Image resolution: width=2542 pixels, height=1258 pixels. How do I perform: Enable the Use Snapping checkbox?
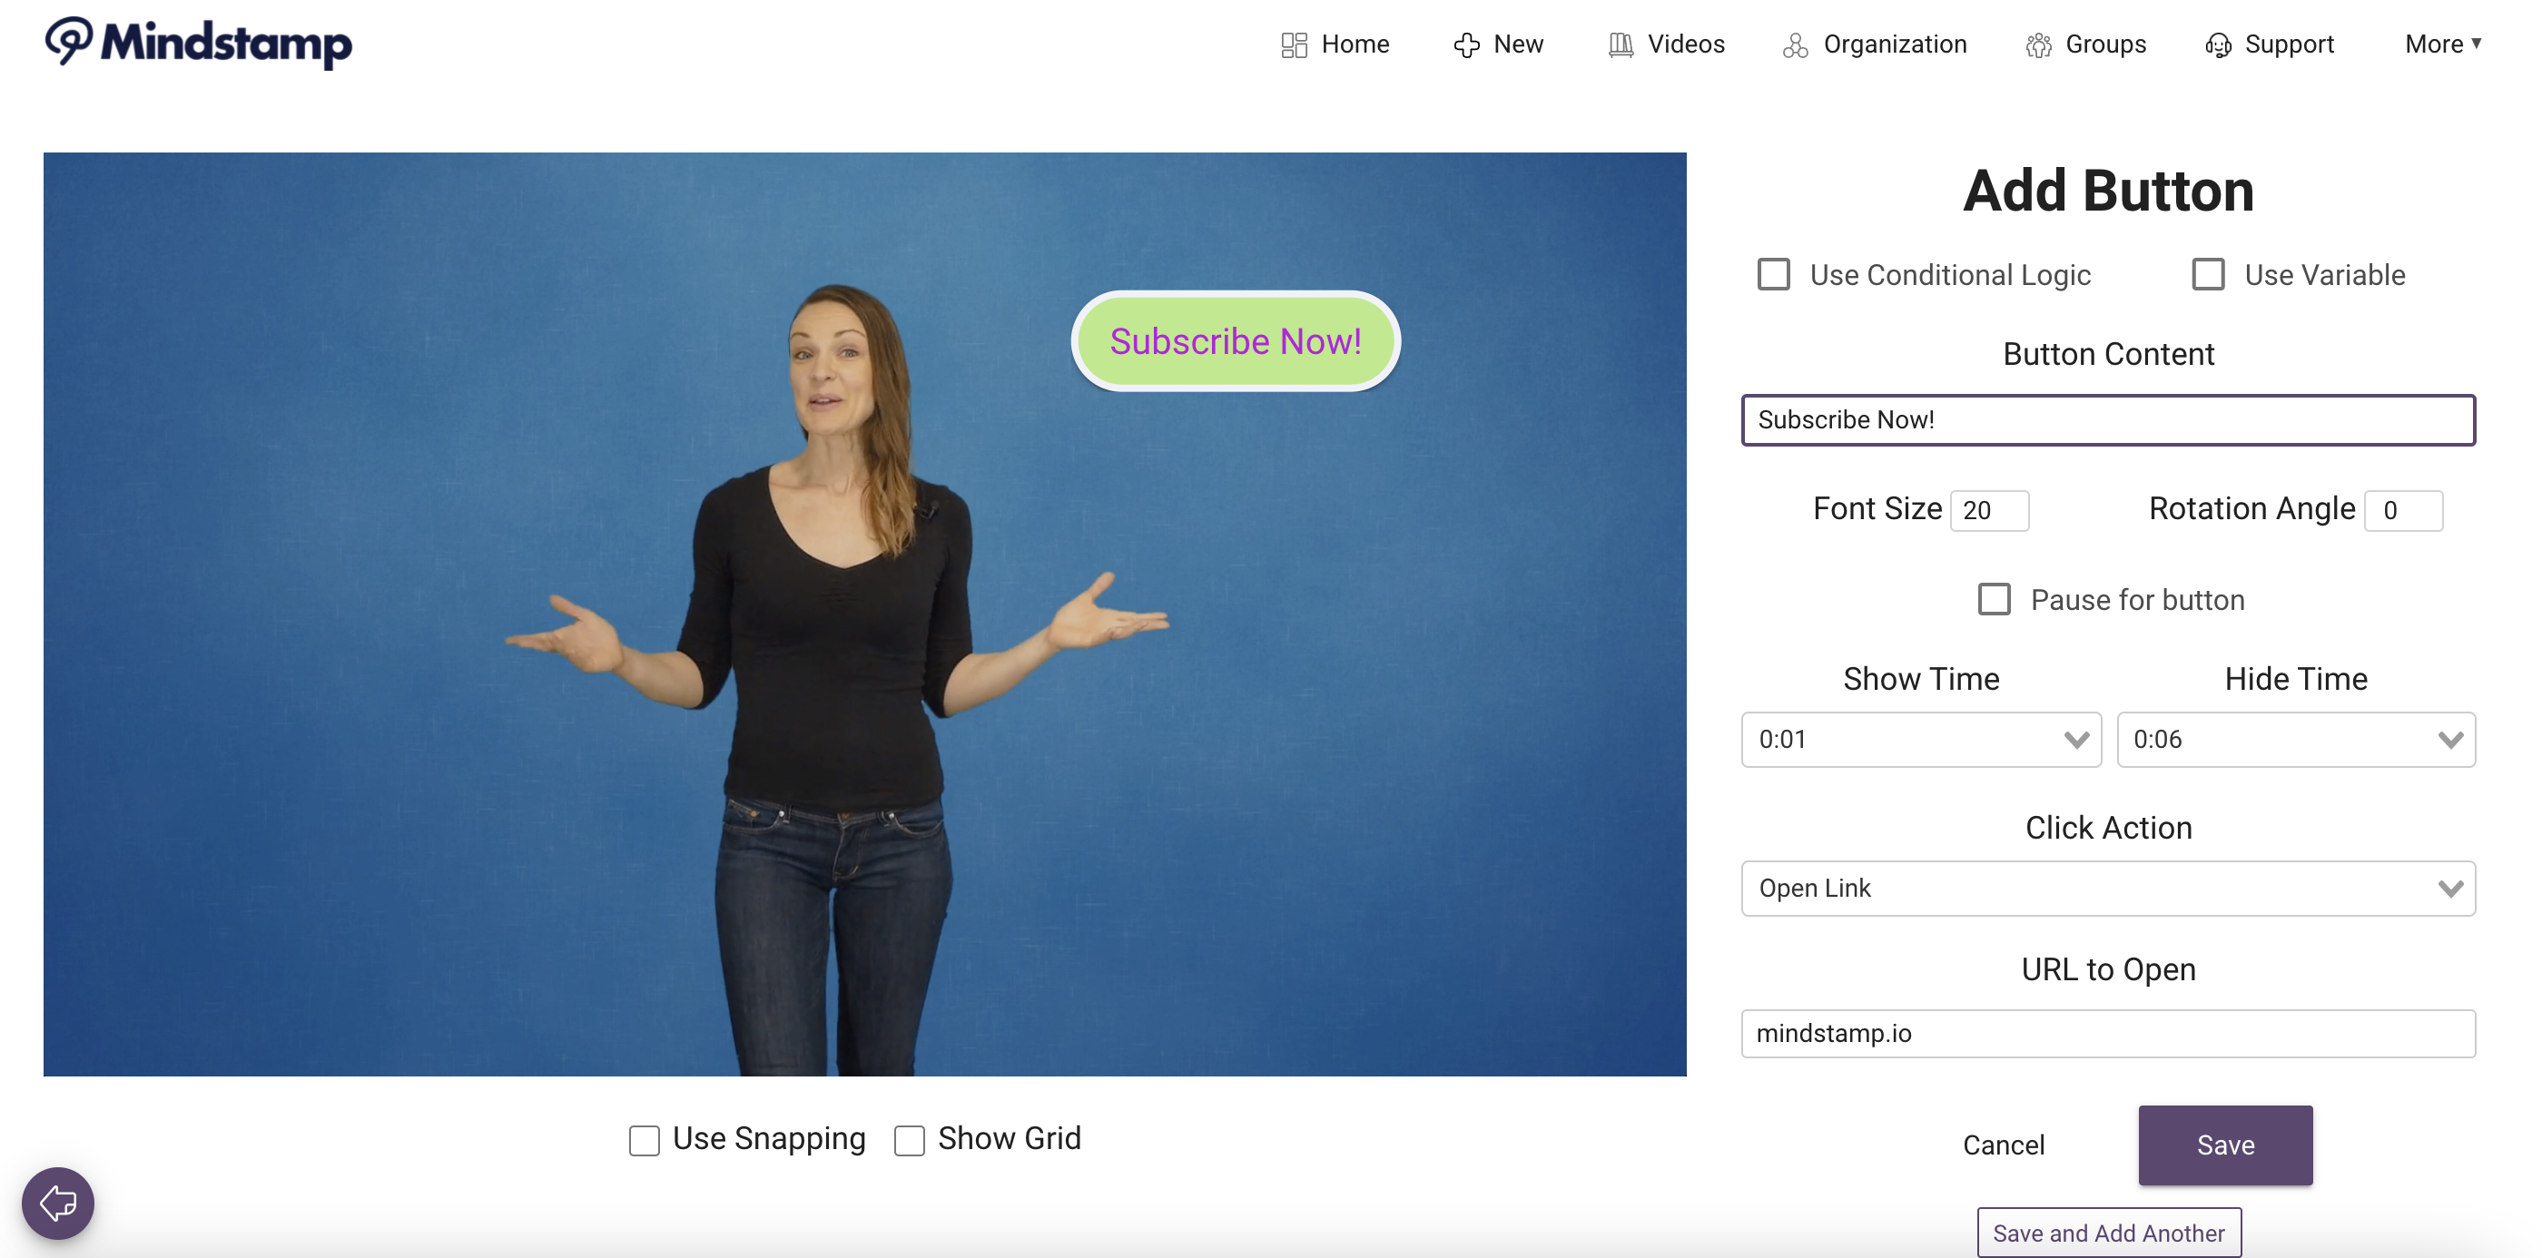(645, 1140)
